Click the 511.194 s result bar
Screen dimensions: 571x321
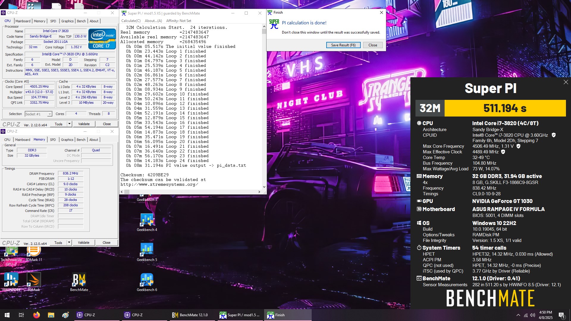(505, 108)
